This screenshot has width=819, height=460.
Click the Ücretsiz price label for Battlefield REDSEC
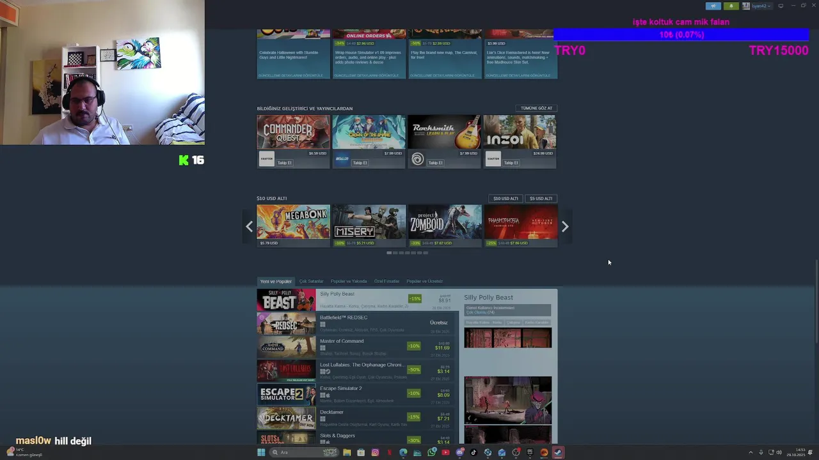coord(439,323)
